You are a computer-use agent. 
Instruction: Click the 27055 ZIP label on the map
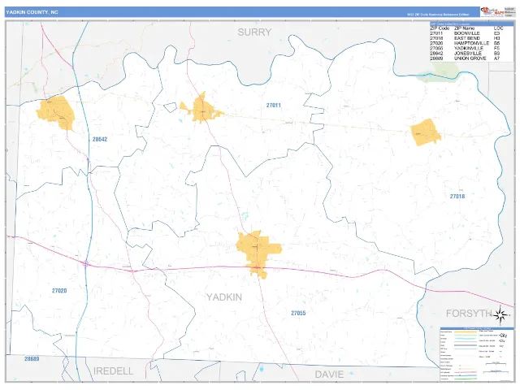[x=298, y=313]
